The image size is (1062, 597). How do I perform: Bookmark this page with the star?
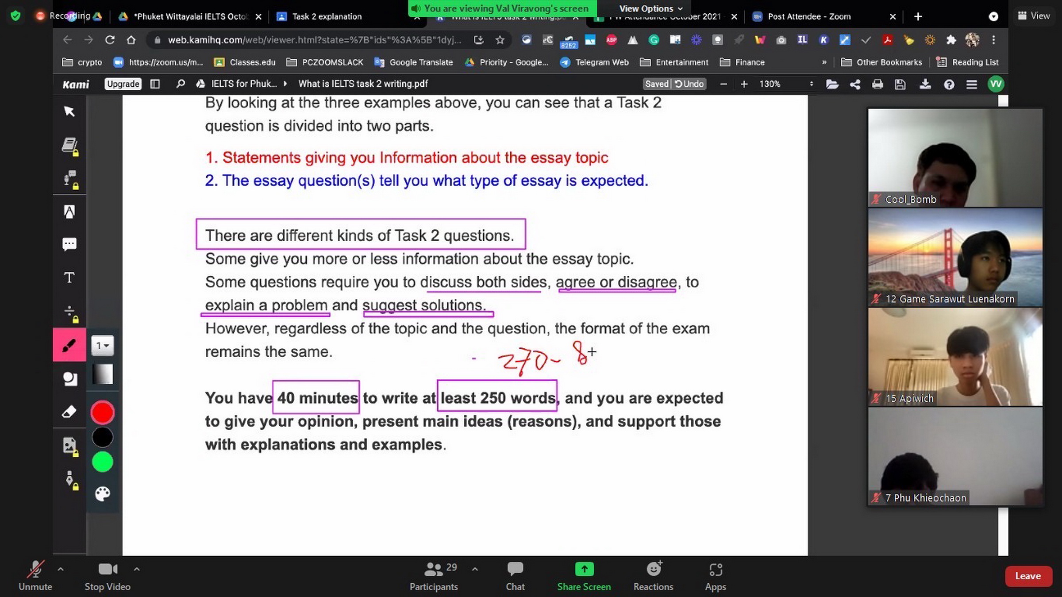click(x=500, y=40)
